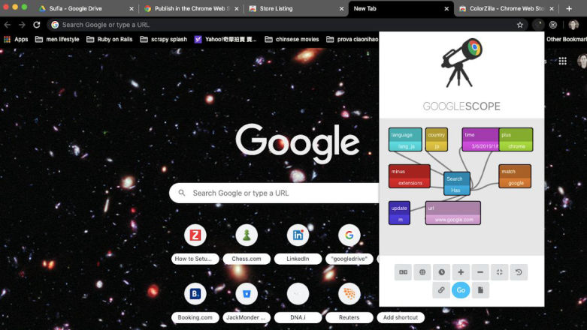Click the target-shaped extension icon in toolbar

[x=553, y=25]
